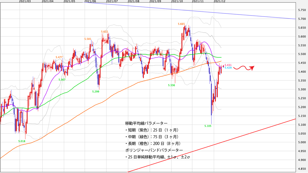Select the 5.000 y-axis value
Image resolution: width=308 pixels, height=173 pixels.
(x=301, y=142)
